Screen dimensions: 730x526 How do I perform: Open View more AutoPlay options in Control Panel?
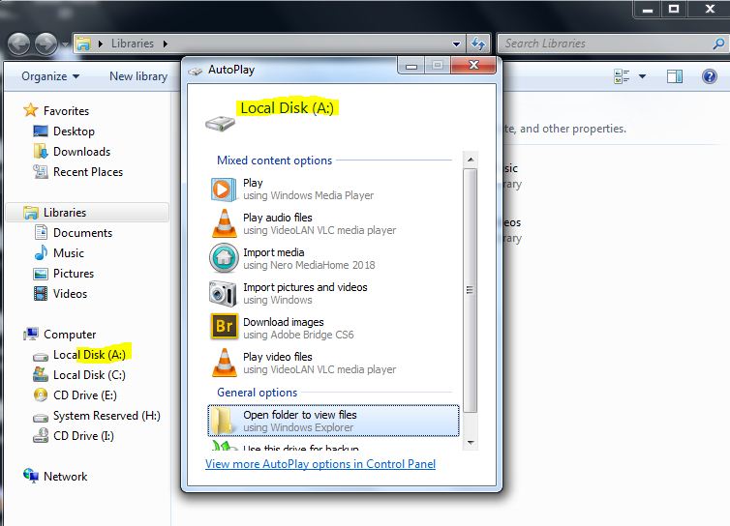point(320,464)
